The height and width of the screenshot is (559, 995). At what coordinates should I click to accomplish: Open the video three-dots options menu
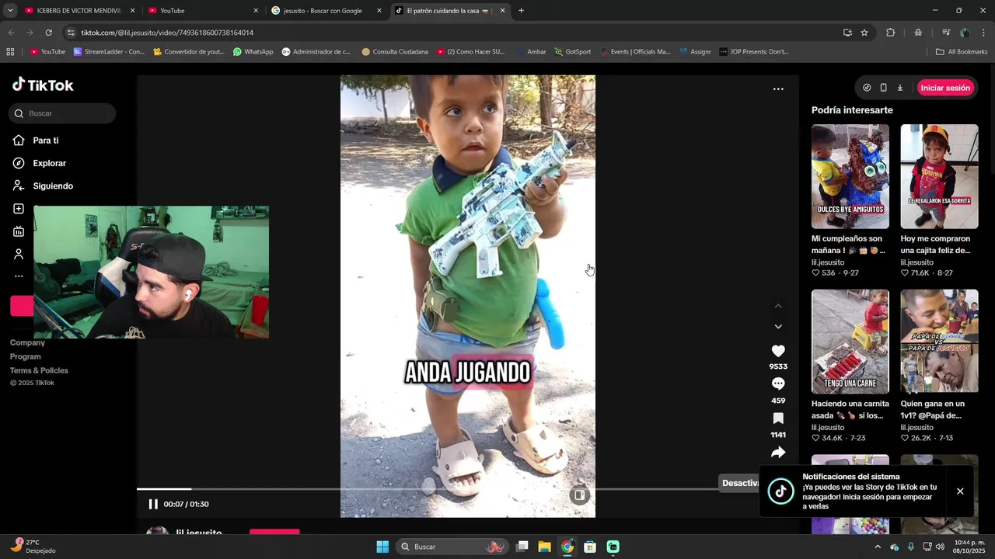(778, 89)
